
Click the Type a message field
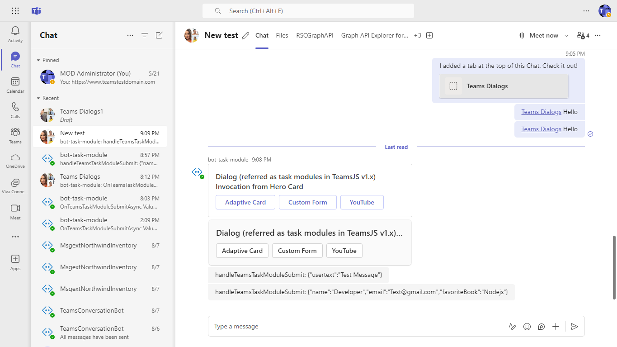coord(357,327)
